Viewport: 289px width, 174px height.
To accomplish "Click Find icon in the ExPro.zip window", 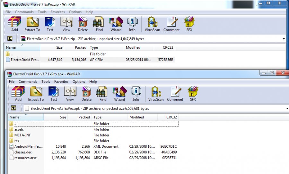I will click(x=99, y=24).
